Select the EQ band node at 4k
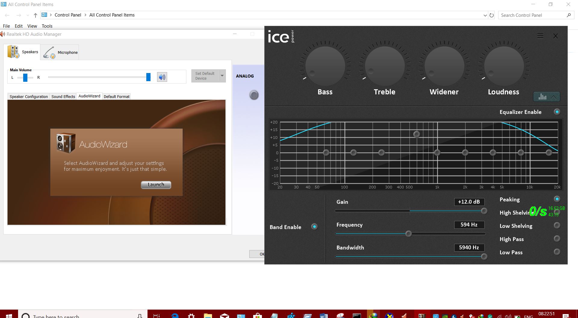 pos(493,153)
